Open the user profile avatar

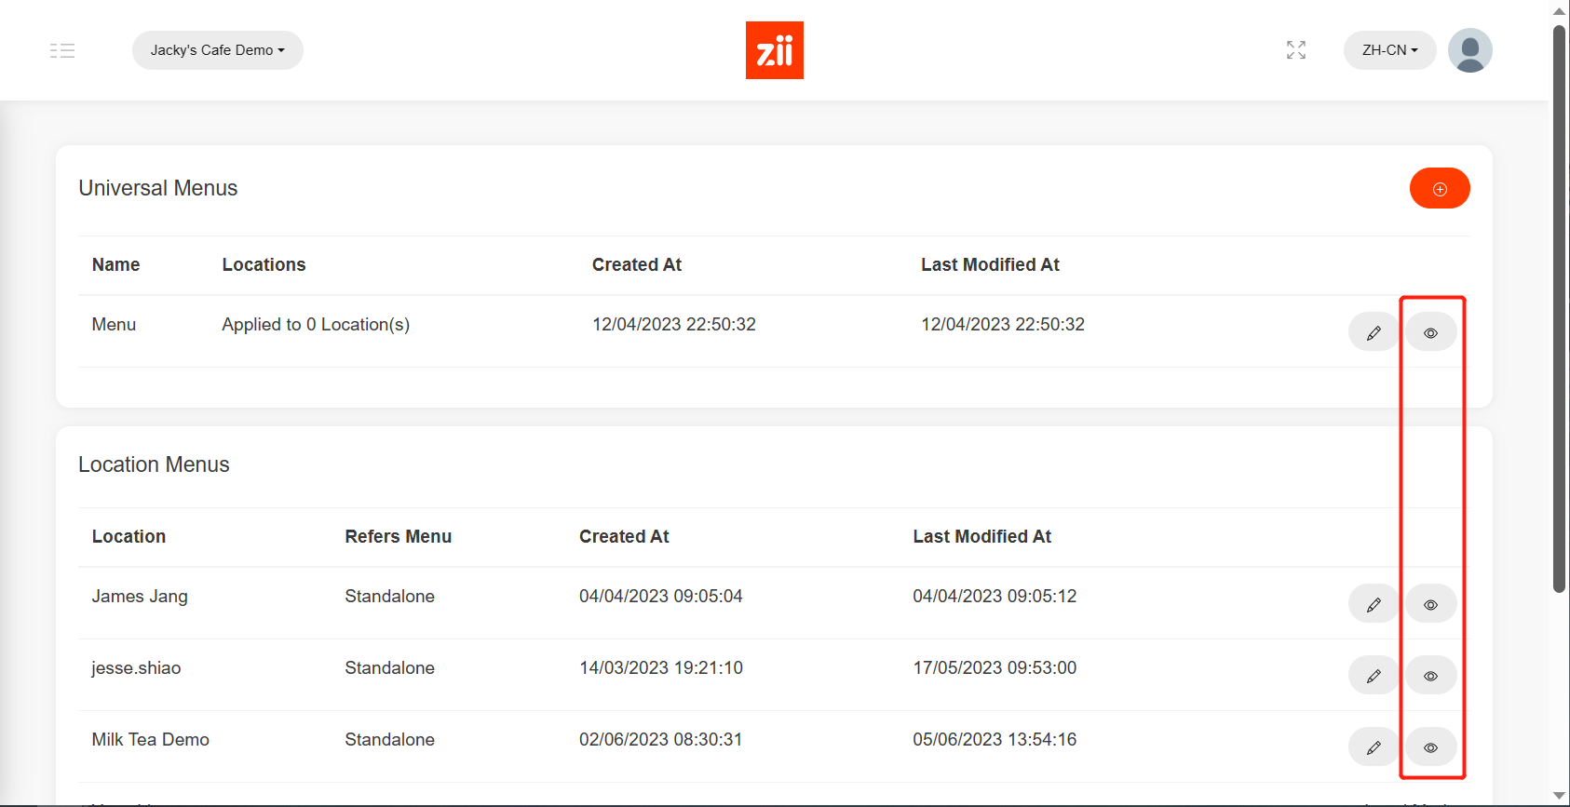pos(1469,50)
